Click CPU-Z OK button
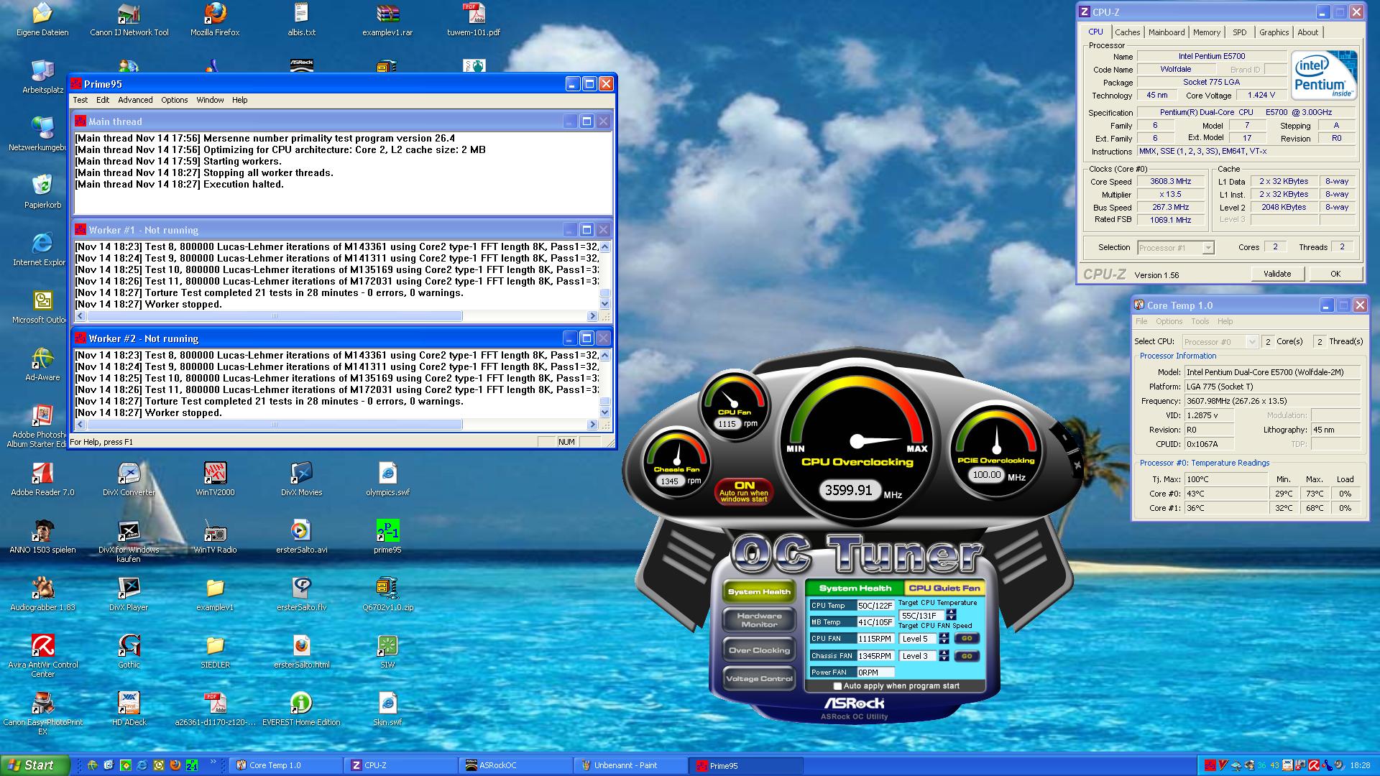 click(x=1335, y=274)
